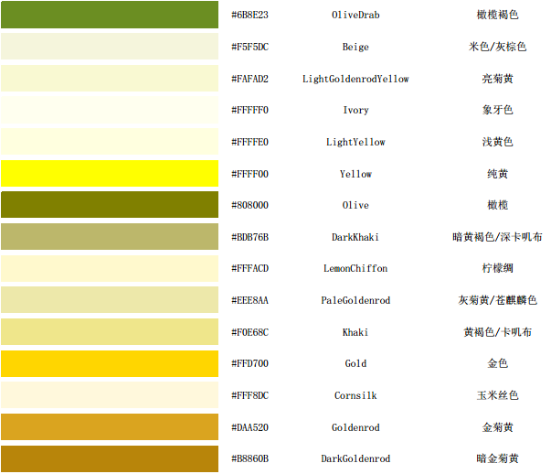
Task: Select hex value #EEE8AA
Action: (x=249, y=300)
